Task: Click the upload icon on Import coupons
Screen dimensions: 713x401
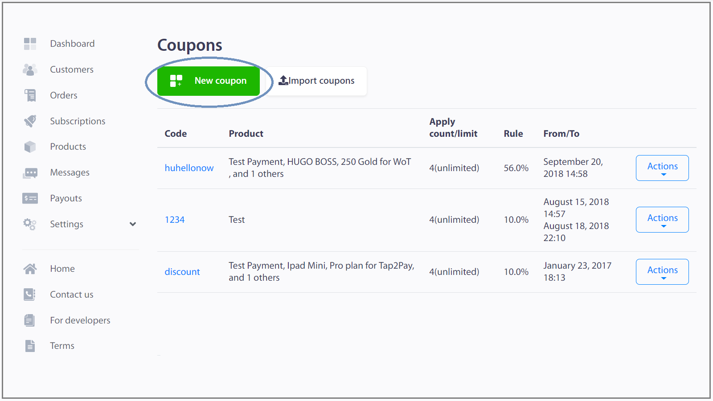Action: 284,80
